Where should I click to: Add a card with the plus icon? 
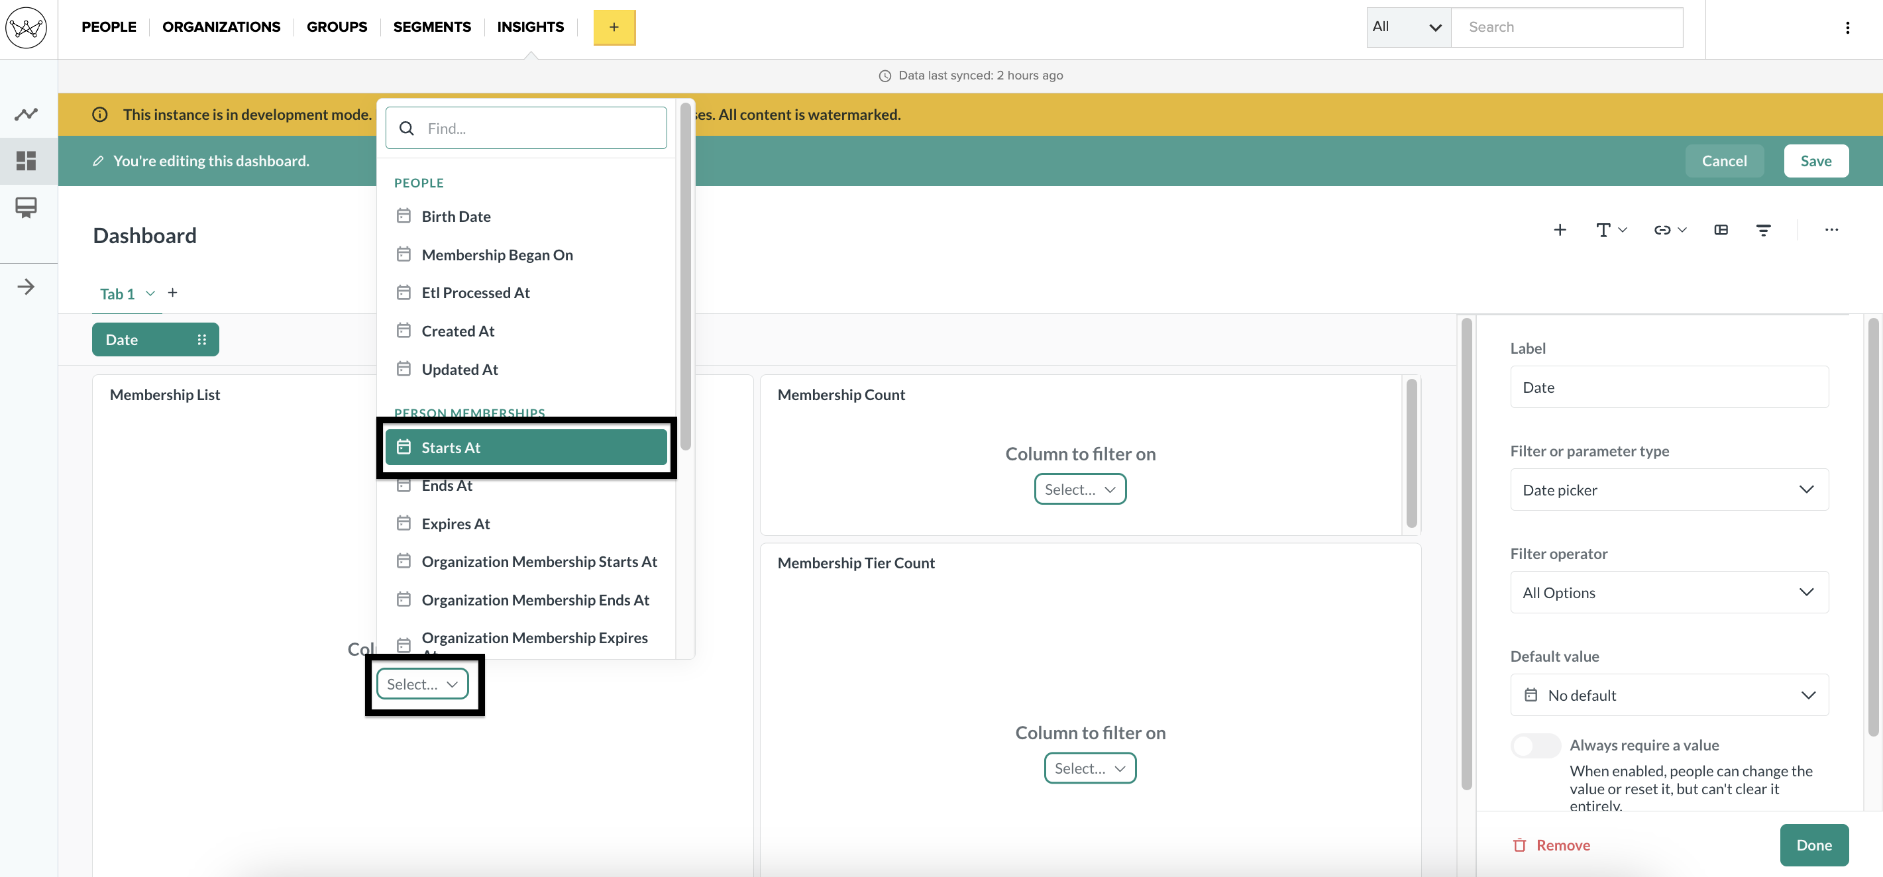(1559, 229)
